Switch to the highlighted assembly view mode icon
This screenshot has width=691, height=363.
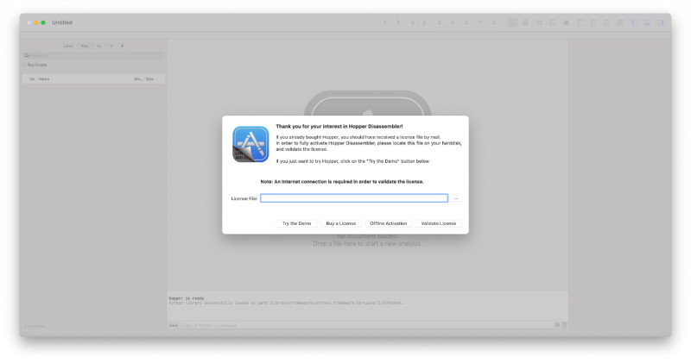point(511,22)
